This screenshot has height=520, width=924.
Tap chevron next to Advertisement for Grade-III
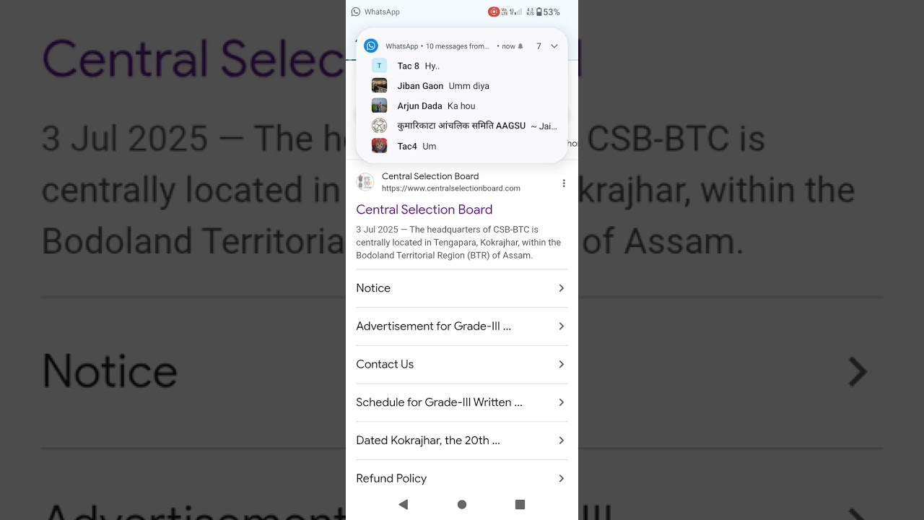(x=561, y=326)
